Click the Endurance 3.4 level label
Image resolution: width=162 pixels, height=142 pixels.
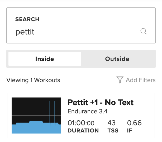(87, 111)
